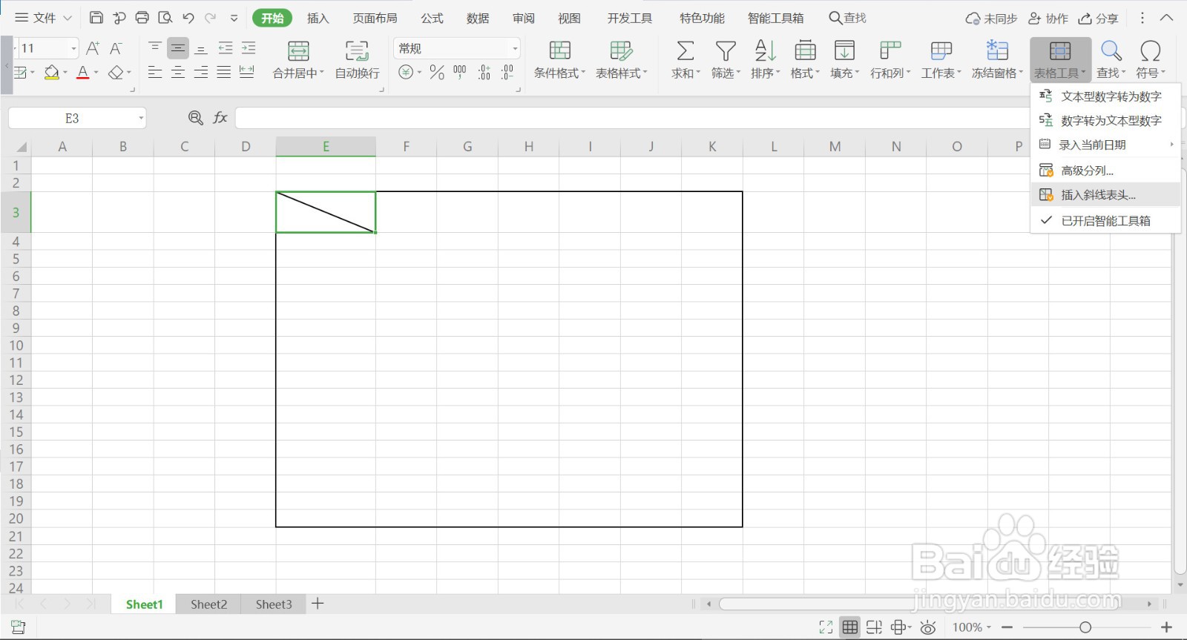Open fill color dropdown arrow

(65, 73)
